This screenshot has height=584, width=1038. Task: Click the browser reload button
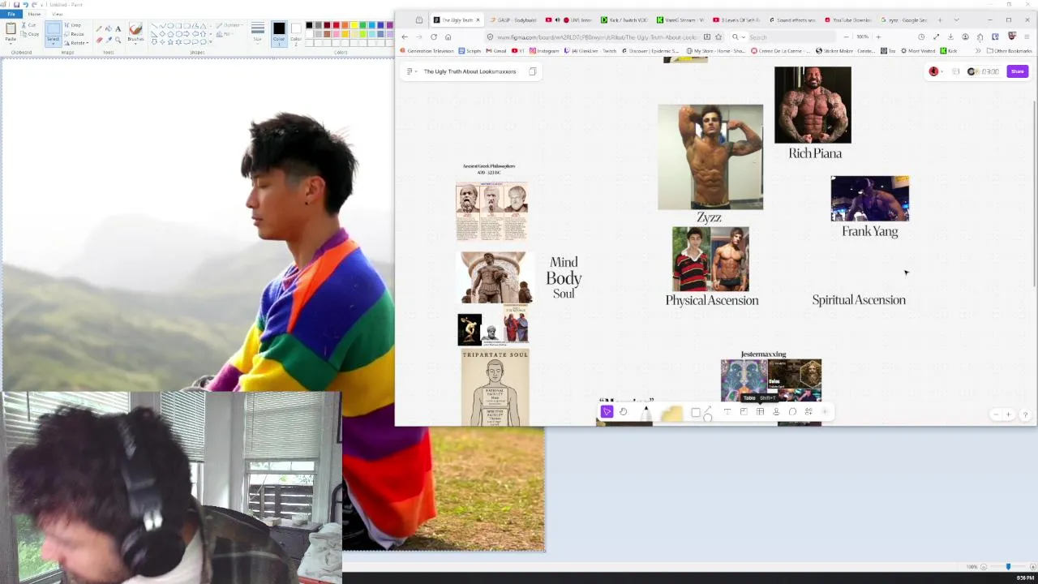click(434, 36)
